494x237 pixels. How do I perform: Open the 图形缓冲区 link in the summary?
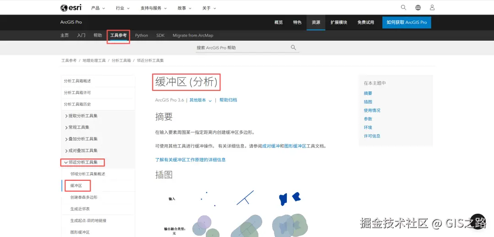(x=295, y=146)
